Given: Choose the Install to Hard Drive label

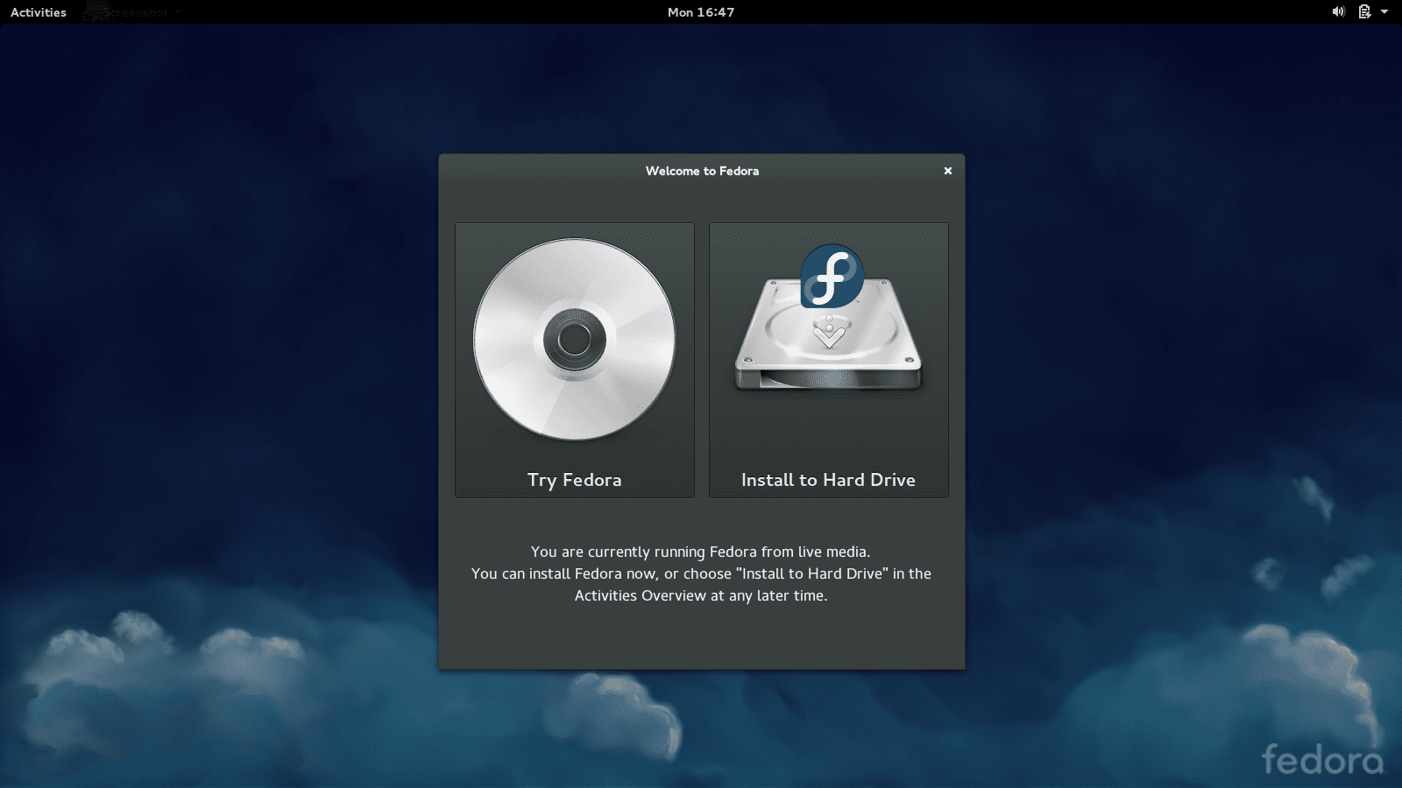Looking at the screenshot, I should (828, 480).
